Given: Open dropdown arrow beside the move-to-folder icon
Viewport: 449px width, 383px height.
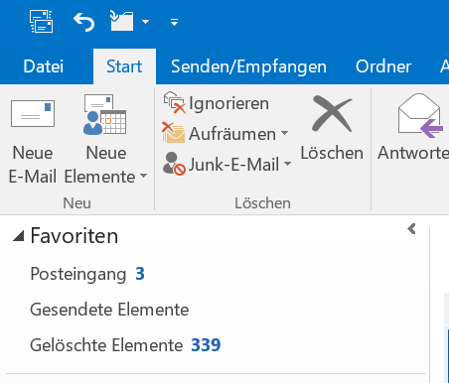Looking at the screenshot, I should (145, 22).
